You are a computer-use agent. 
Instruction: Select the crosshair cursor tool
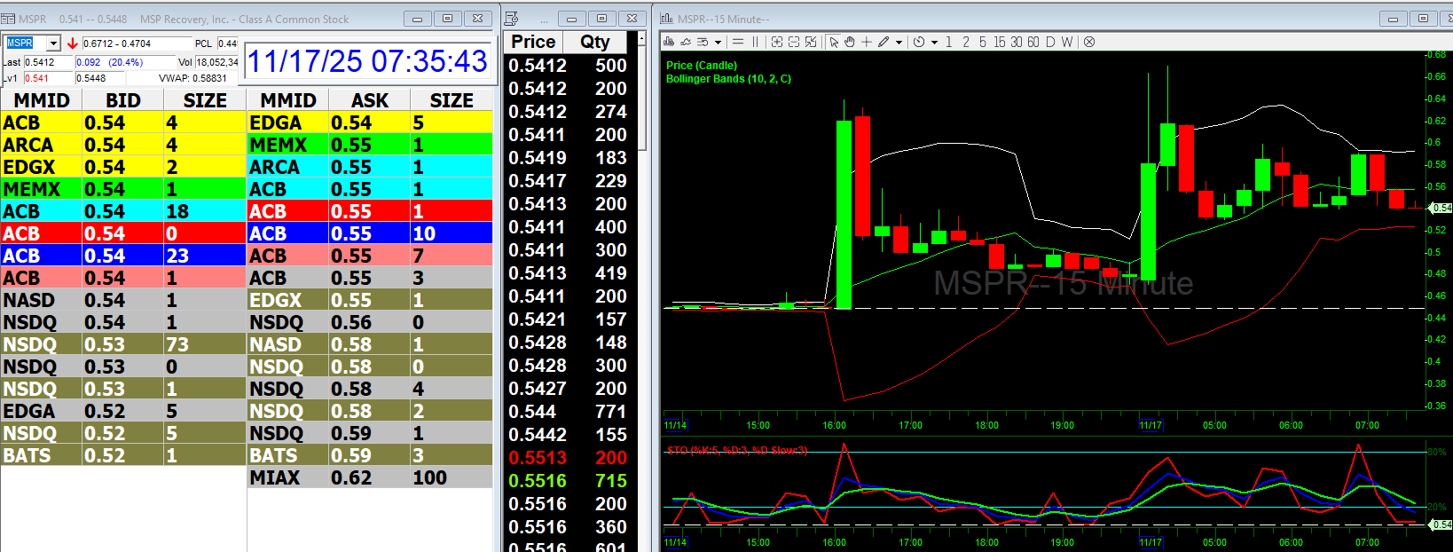pos(867,42)
